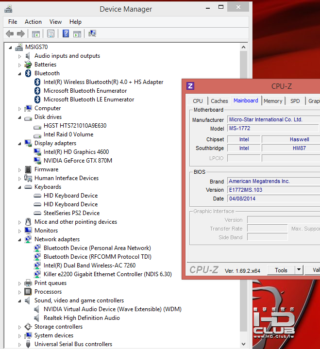Click the blue Help toolbar icon
The image size is (320, 349).
(66, 33)
